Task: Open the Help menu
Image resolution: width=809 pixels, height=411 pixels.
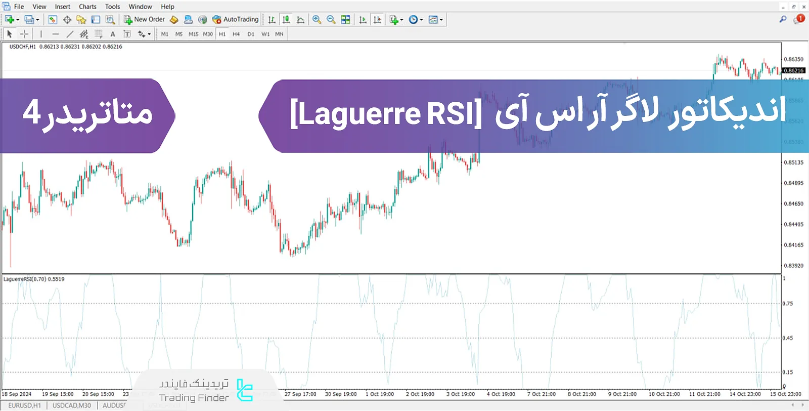Action: point(167,7)
